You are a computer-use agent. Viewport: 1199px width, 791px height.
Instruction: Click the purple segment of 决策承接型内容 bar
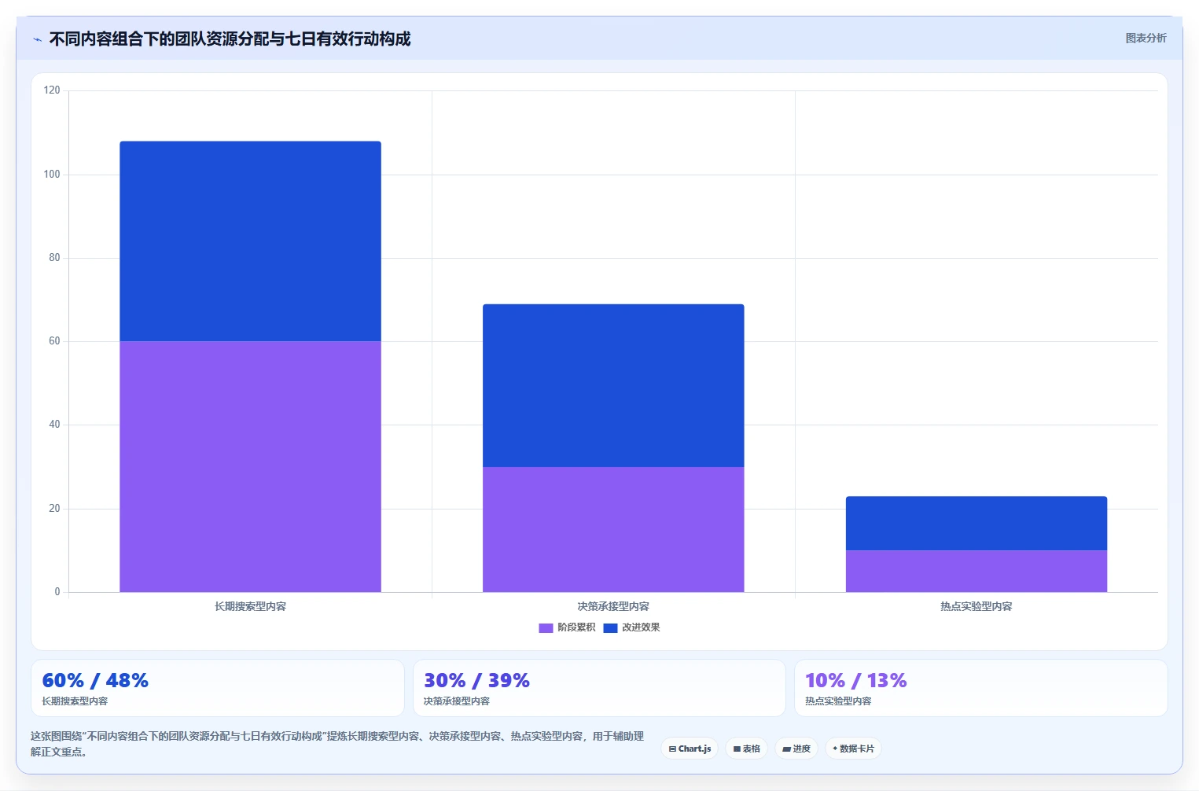pos(613,529)
